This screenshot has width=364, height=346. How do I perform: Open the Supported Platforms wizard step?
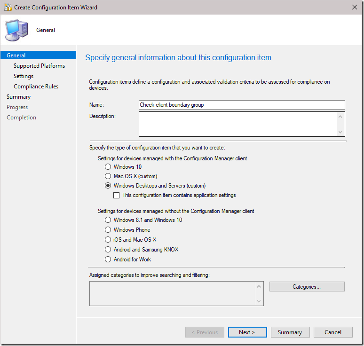[x=39, y=66]
